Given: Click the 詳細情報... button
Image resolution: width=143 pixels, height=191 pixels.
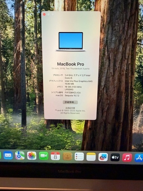Looking at the screenshot, I should click(x=70, y=102).
